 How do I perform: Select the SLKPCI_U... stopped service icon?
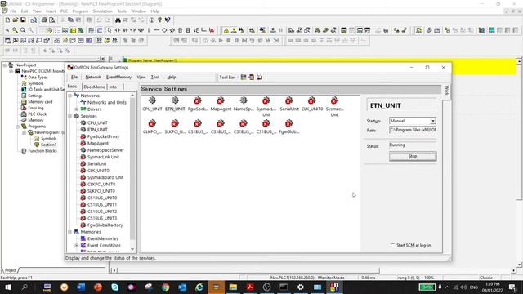click(x=175, y=123)
